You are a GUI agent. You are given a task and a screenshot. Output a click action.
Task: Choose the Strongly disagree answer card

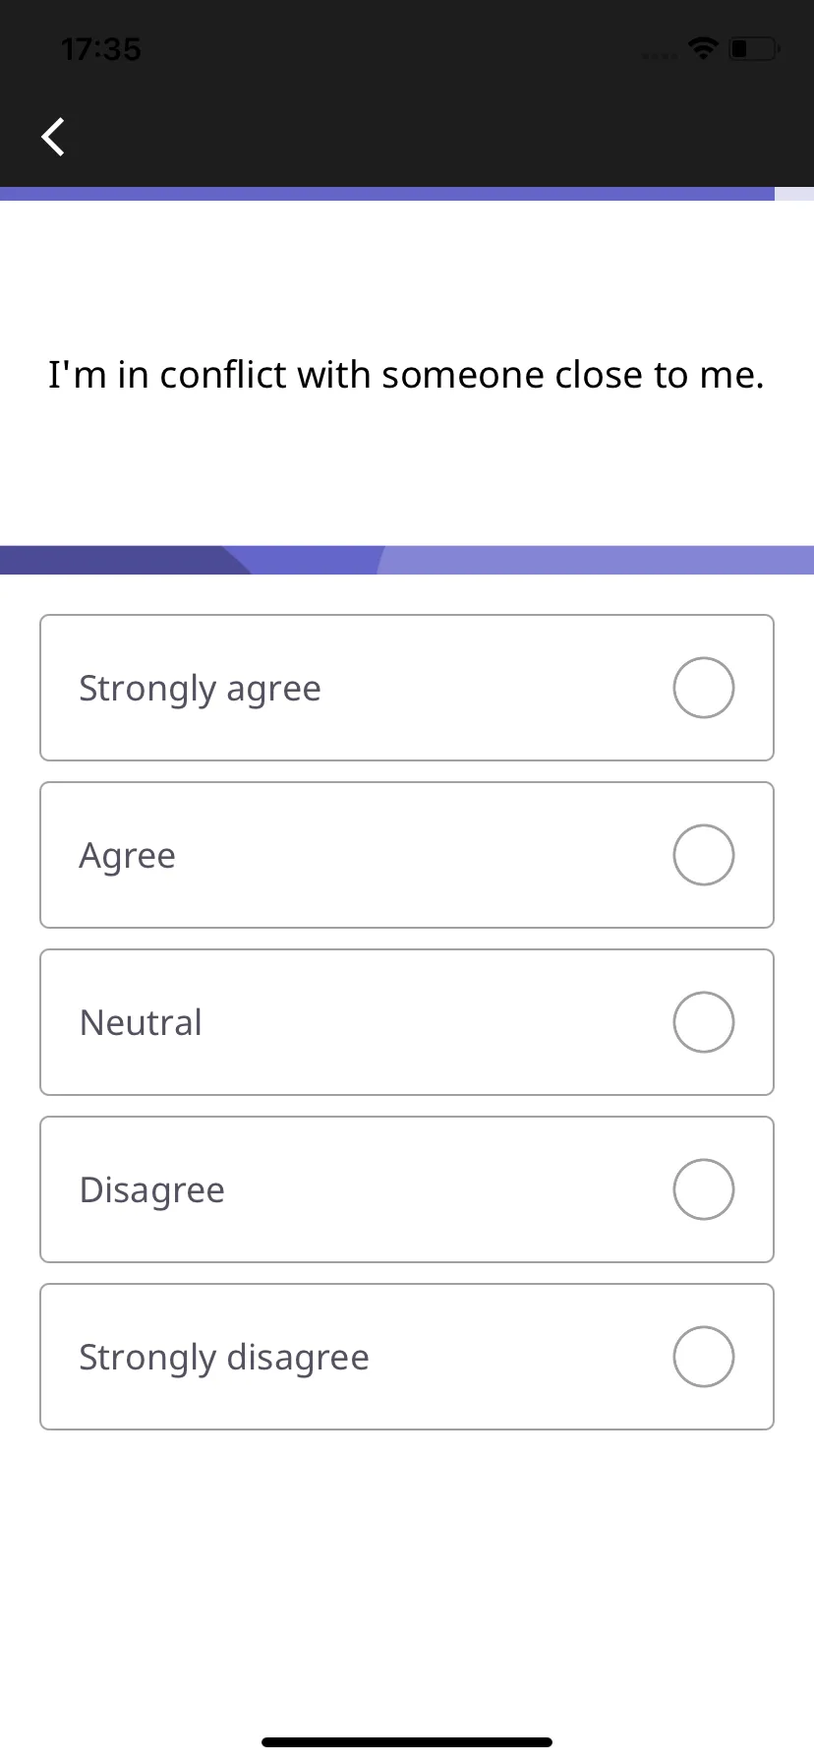pyautogui.click(x=407, y=1357)
